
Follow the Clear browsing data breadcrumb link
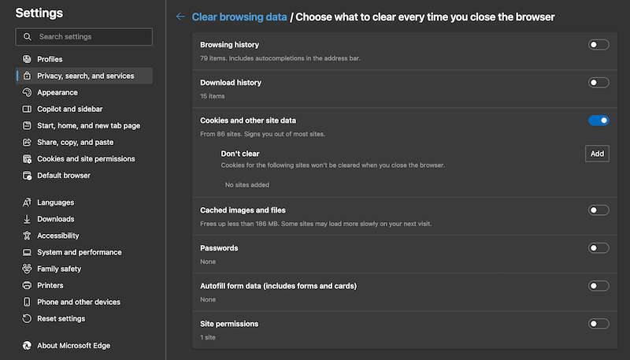coord(239,17)
